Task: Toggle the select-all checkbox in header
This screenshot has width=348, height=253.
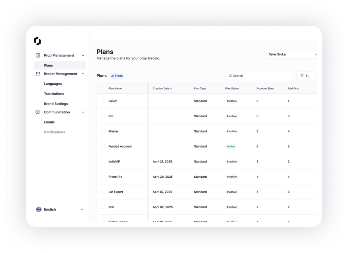Action: [104, 89]
